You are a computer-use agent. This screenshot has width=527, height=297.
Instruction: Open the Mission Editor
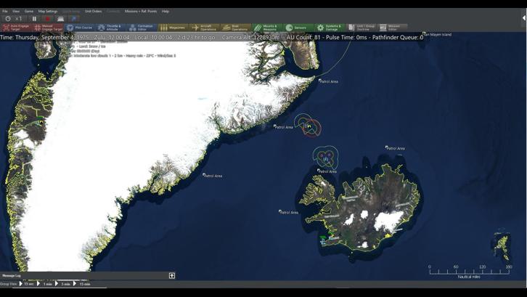[x=393, y=28]
